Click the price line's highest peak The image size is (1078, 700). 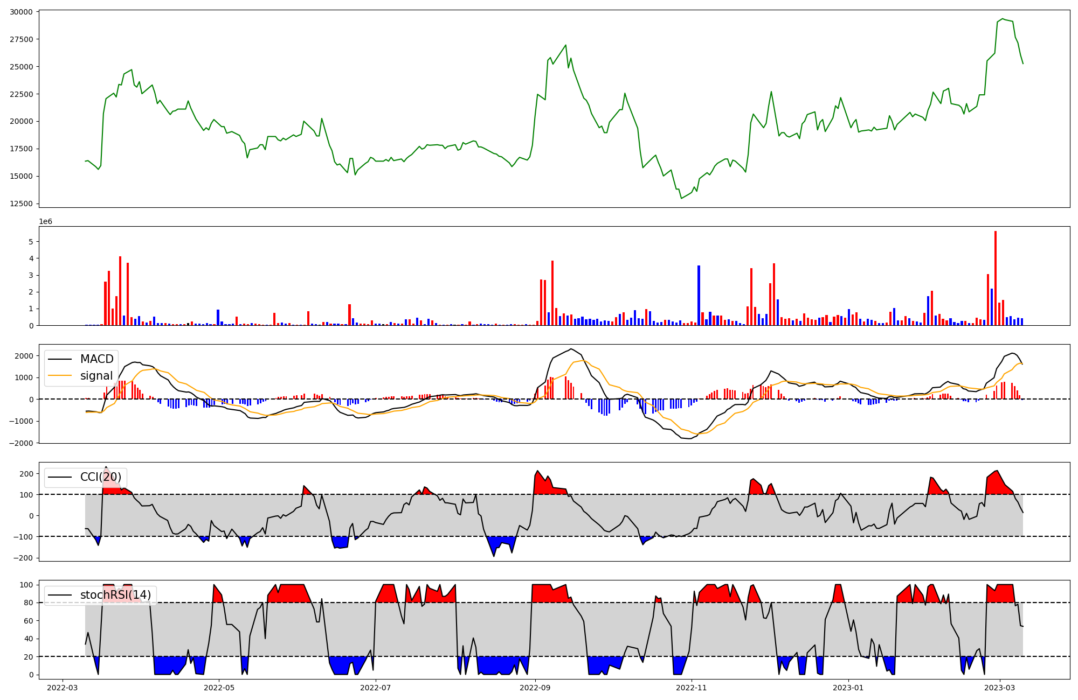(1003, 19)
